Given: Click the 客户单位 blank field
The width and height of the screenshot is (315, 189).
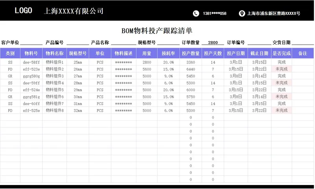Looking at the screenshot, I should point(31,43).
